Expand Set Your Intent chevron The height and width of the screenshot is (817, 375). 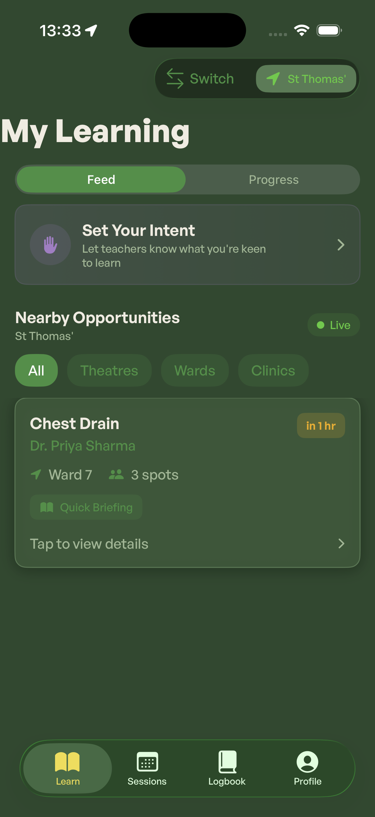tap(340, 245)
